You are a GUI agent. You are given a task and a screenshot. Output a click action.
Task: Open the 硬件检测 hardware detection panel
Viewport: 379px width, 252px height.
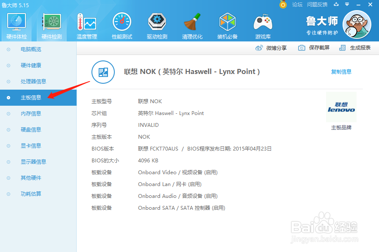click(x=51, y=25)
